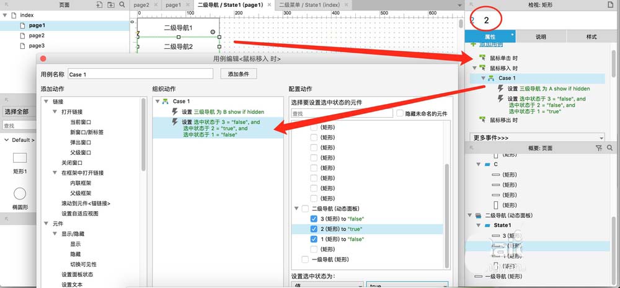Check the 一级导航 (矩形) checkbox

305,260
